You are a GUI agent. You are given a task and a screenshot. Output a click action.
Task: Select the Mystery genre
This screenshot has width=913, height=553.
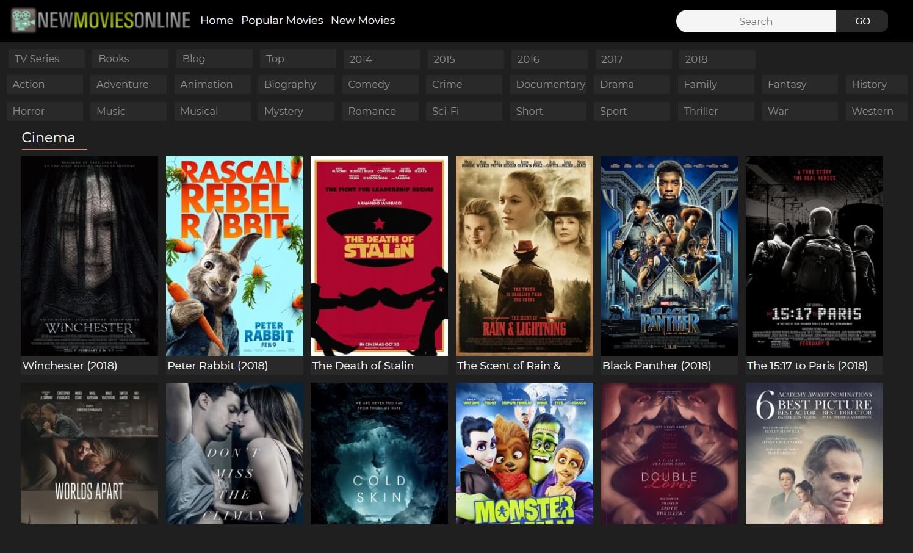(x=296, y=111)
